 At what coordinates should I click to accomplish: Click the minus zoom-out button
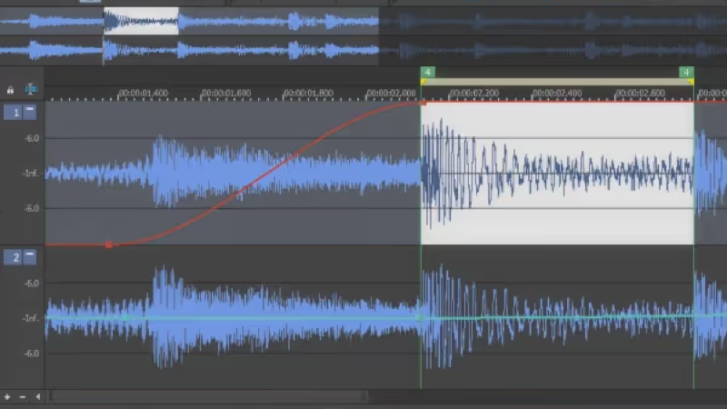tap(22, 397)
